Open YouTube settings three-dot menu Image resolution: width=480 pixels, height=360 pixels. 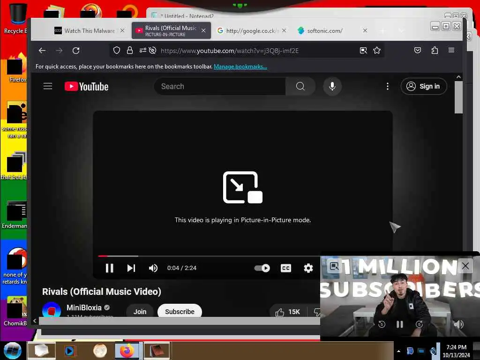[388, 86]
